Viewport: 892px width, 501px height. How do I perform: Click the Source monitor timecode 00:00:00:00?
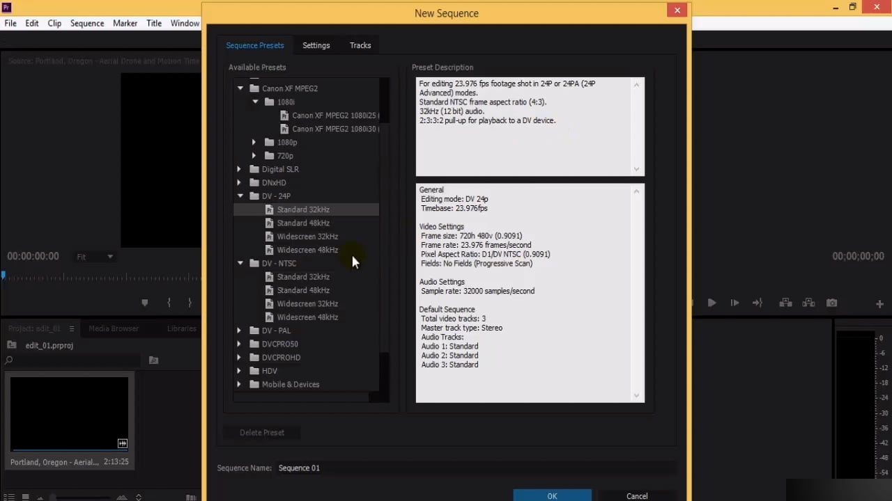coord(33,256)
